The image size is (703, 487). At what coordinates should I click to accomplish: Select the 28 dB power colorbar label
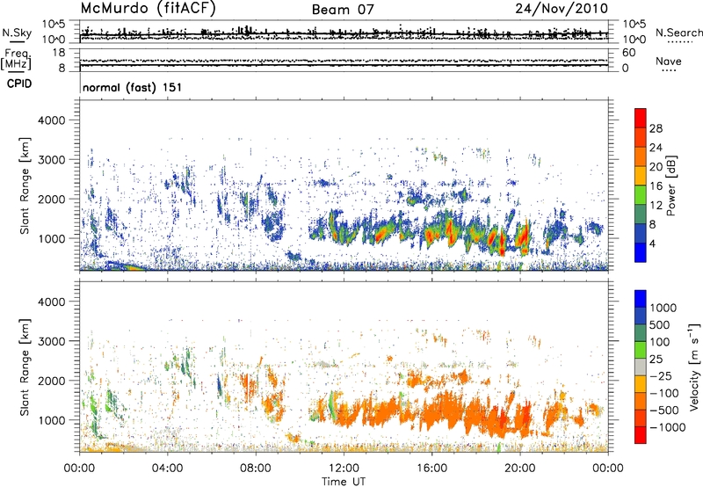point(656,128)
